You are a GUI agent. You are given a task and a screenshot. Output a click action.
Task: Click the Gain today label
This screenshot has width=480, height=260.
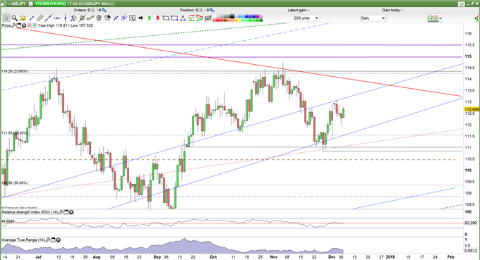392,10
